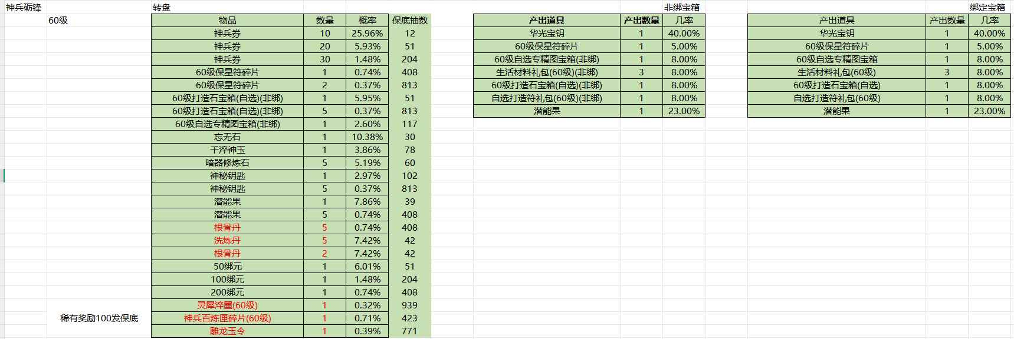
Task: Click the 神兵百炼匣碎片(60级) cell
Action: 227,318
